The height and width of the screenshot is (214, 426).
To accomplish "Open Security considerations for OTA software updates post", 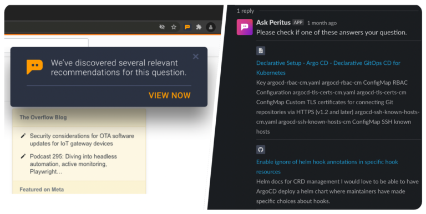I will pos(82,140).
